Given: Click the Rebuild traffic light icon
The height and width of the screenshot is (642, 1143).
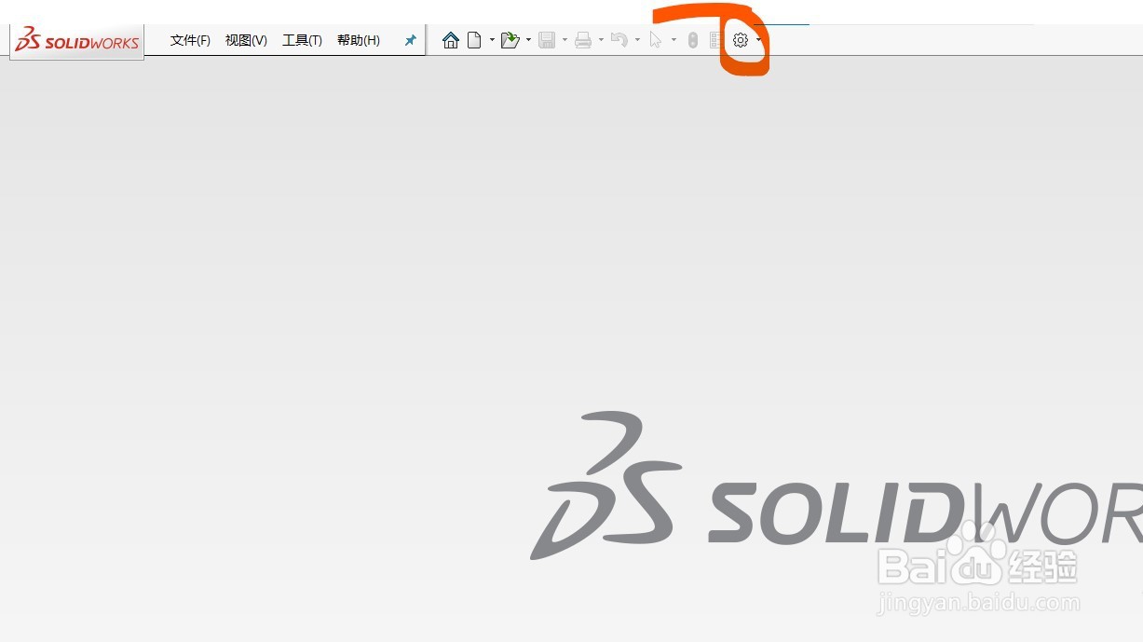Looking at the screenshot, I should pos(692,40).
